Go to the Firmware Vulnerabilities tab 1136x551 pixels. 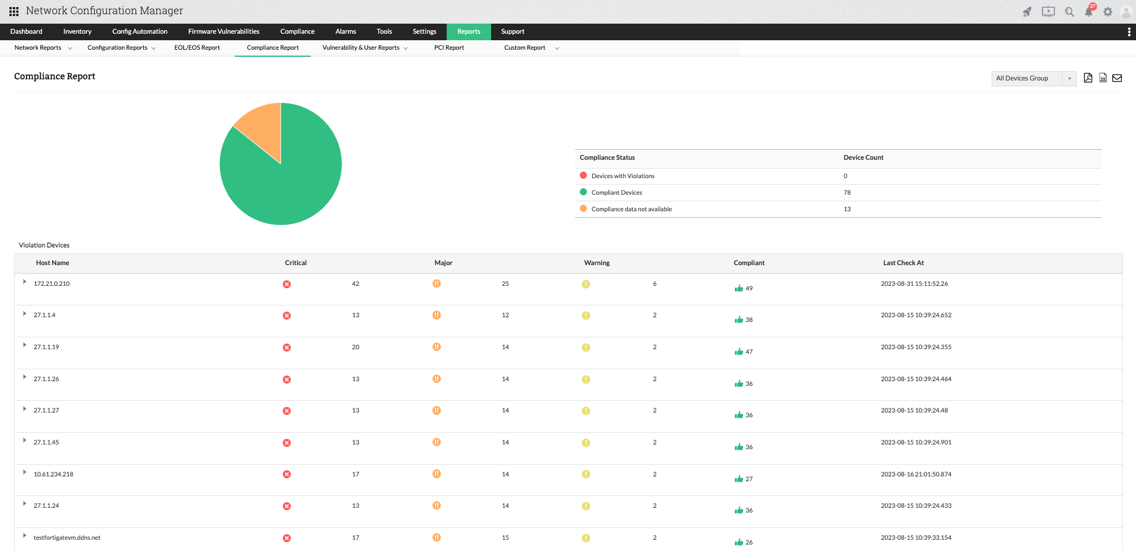224,32
